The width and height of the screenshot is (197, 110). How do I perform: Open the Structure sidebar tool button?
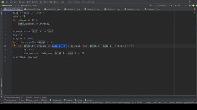tap(1, 93)
